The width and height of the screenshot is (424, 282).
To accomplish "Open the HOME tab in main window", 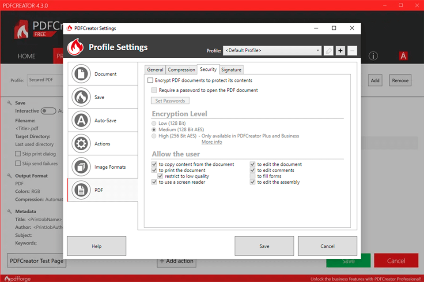I will pos(26,56).
